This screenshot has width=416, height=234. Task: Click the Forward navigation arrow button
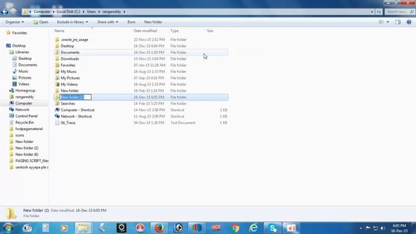click(13, 12)
